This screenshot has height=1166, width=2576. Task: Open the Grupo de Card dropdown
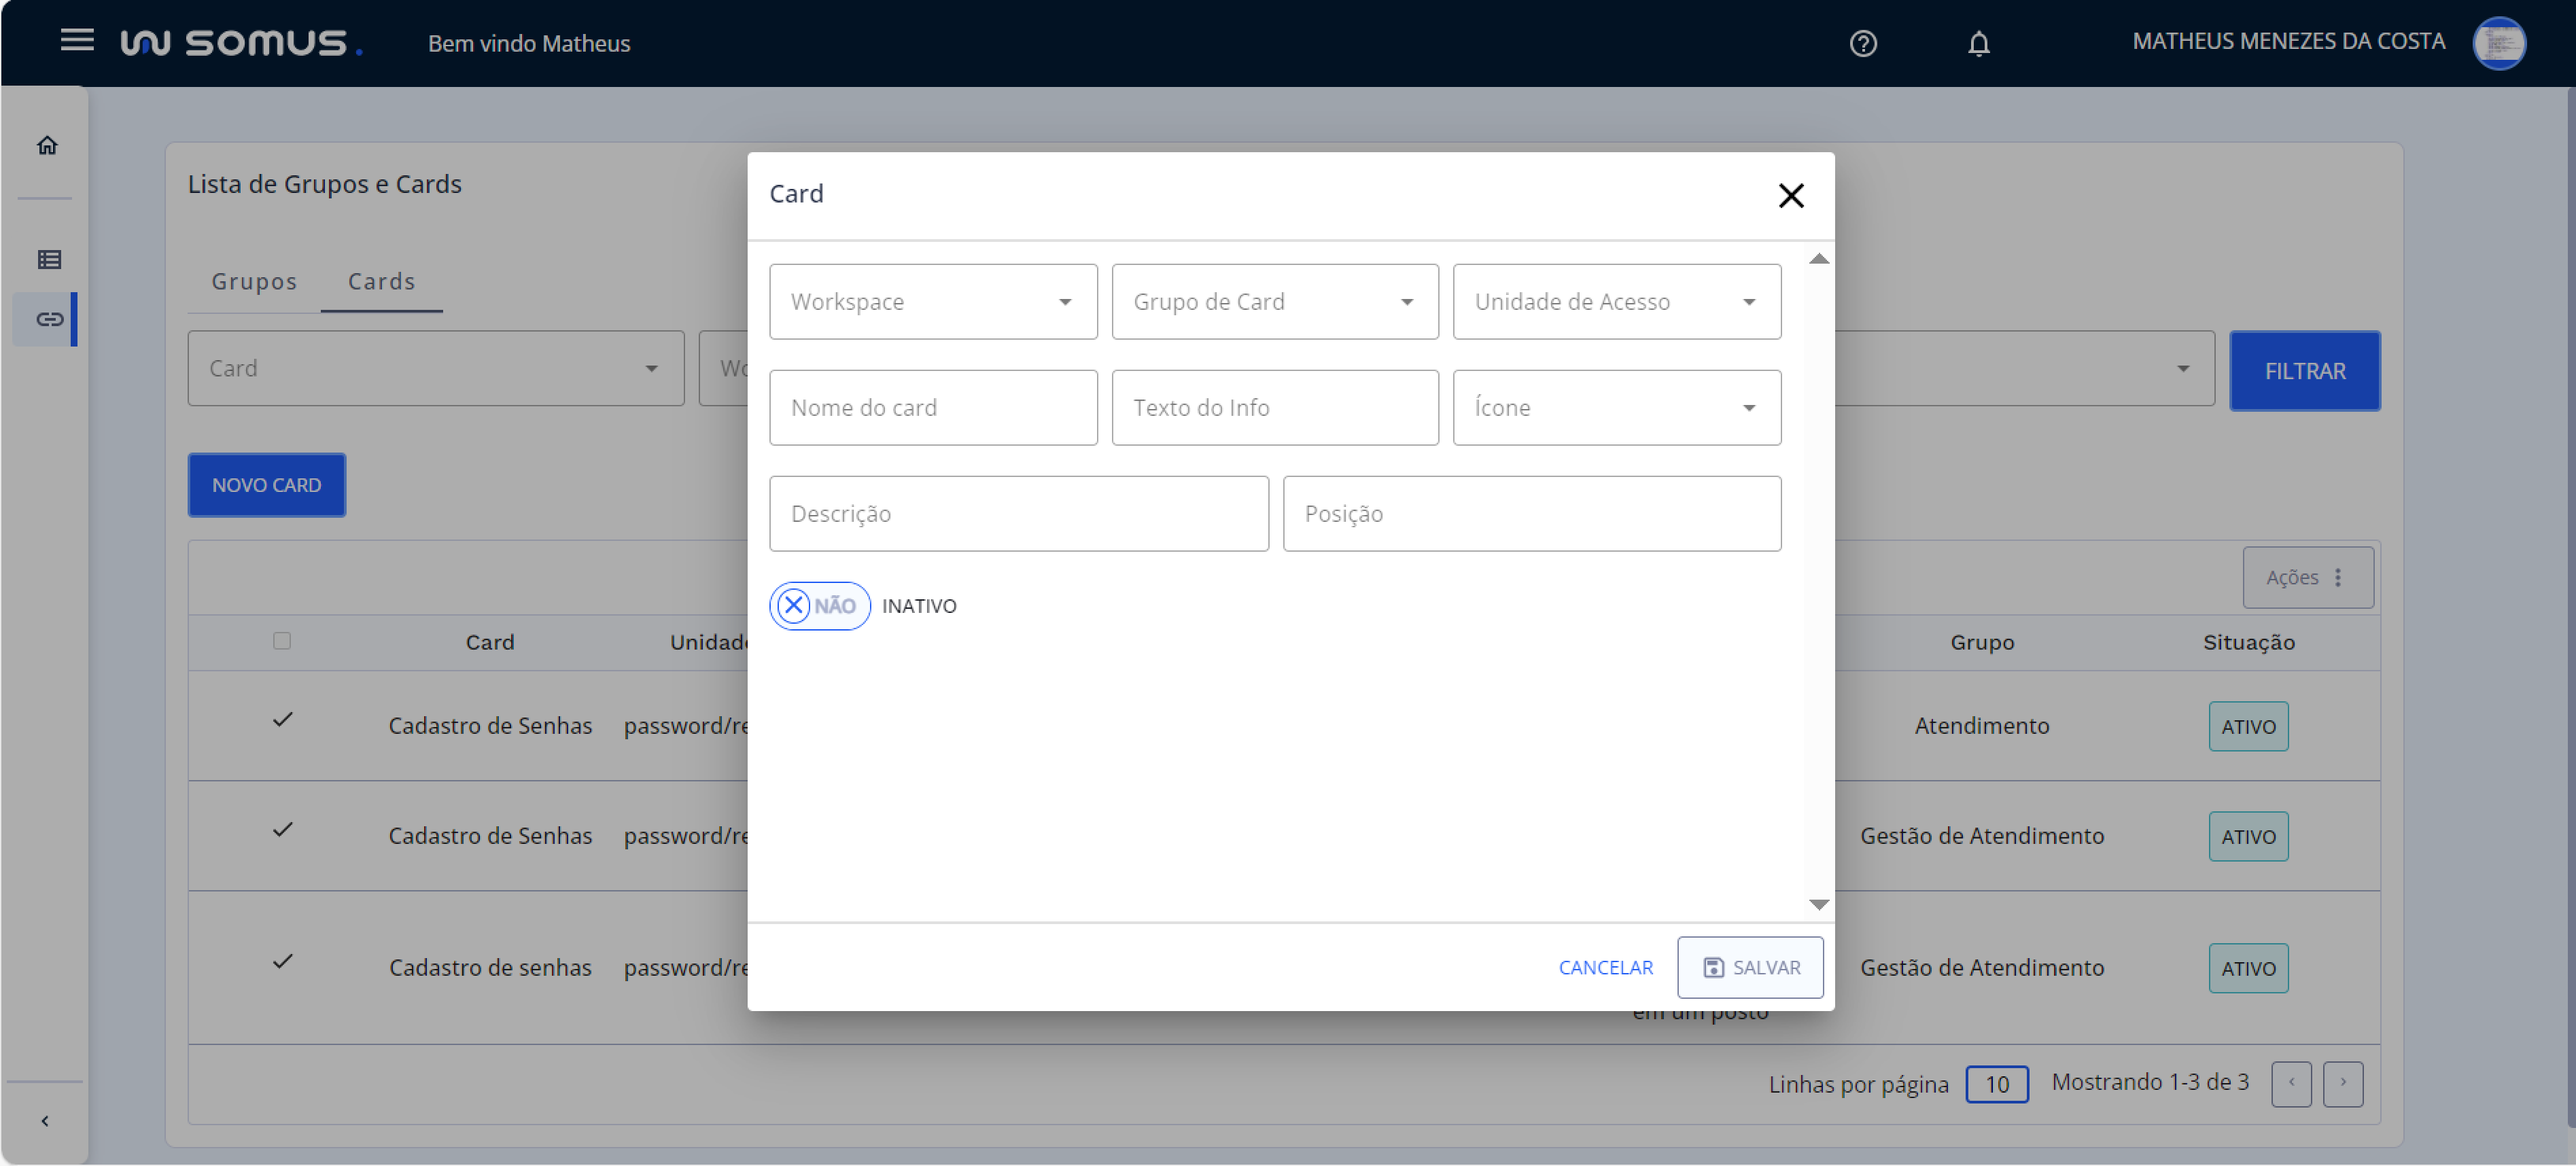click(1274, 301)
